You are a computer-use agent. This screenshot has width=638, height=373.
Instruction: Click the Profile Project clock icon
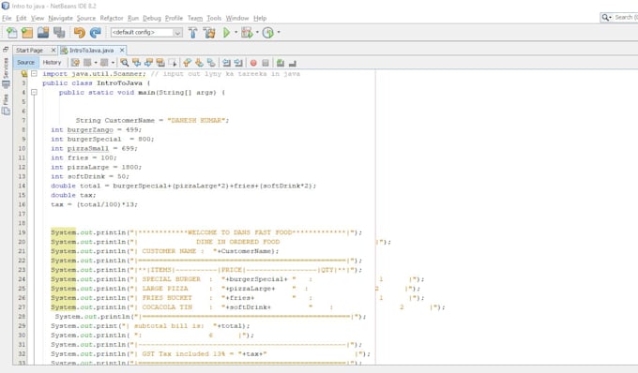[x=267, y=33]
